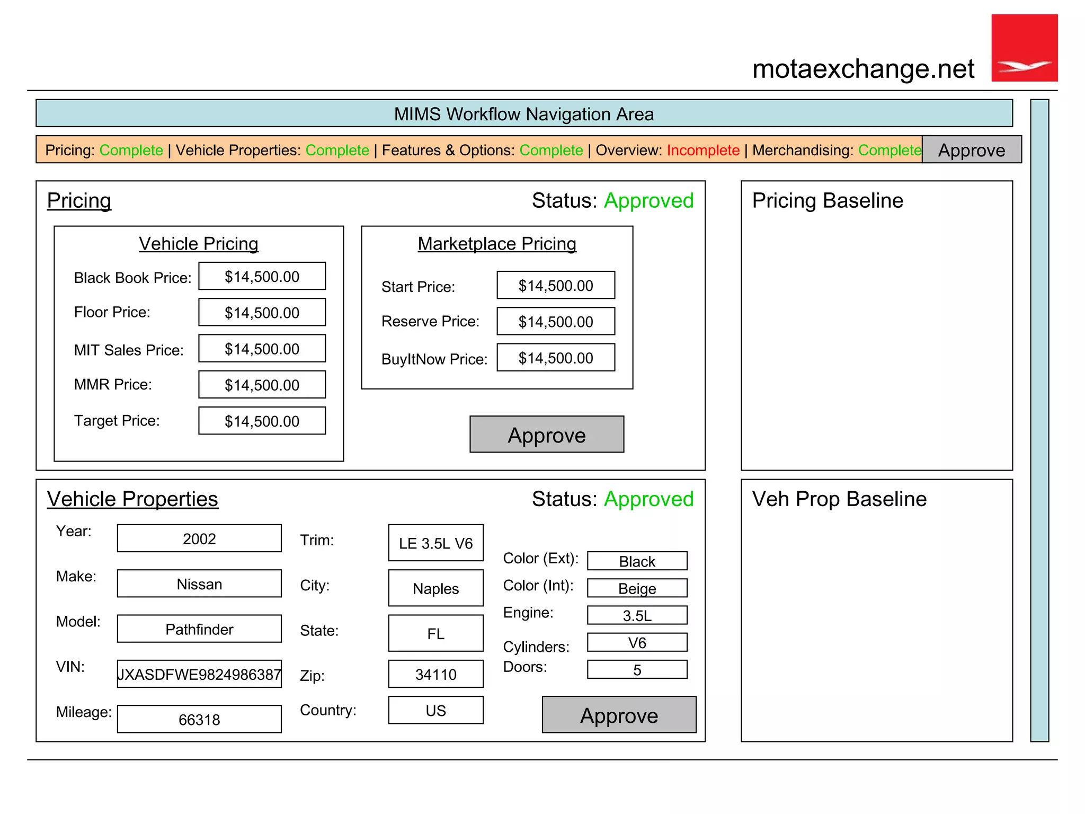Click the MIMS Workflow Navigation Area bar
The height and width of the screenshot is (814, 1085).
coord(523,113)
